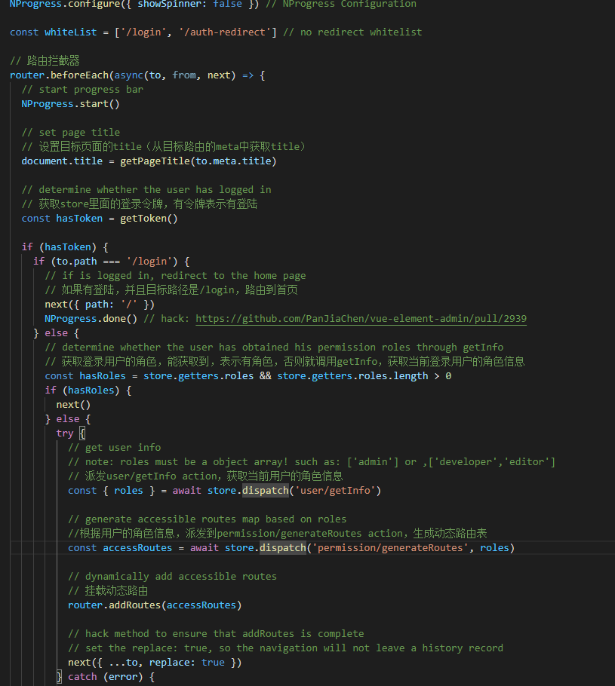Click the store.getters.roles.length expression
615x686 pixels.
click(x=352, y=376)
